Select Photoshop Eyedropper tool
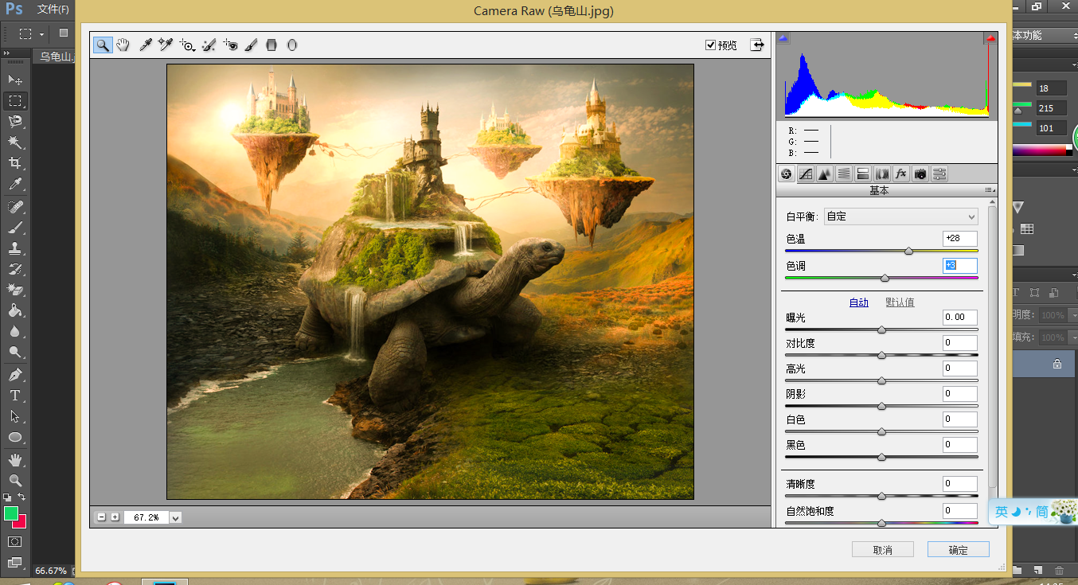The width and height of the screenshot is (1078, 585). pyautogui.click(x=15, y=184)
